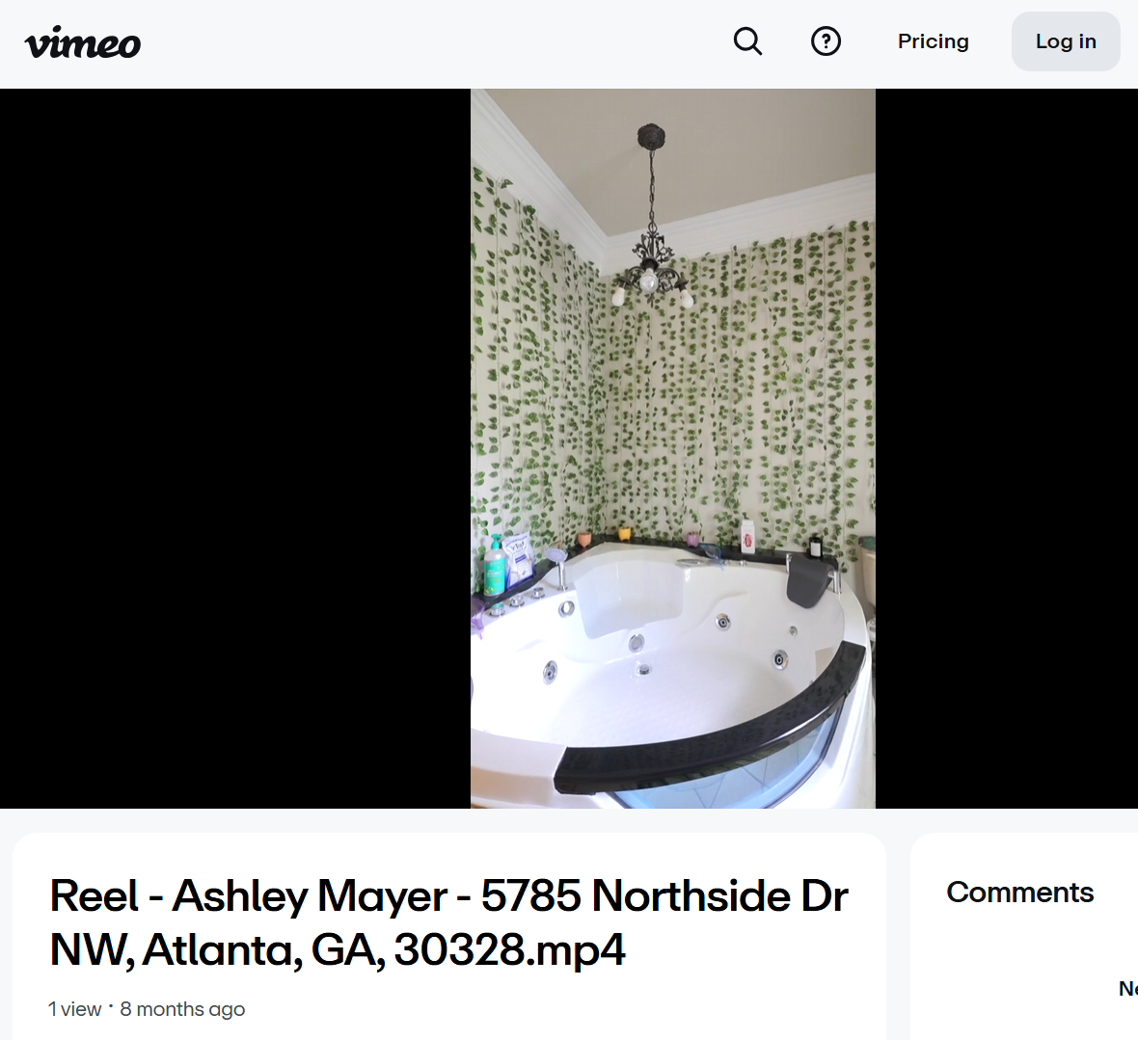Open the Vimeo home logo
Image resolution: width=1138 pixels, height=1040 pixels.
click(x=83, y=42)
